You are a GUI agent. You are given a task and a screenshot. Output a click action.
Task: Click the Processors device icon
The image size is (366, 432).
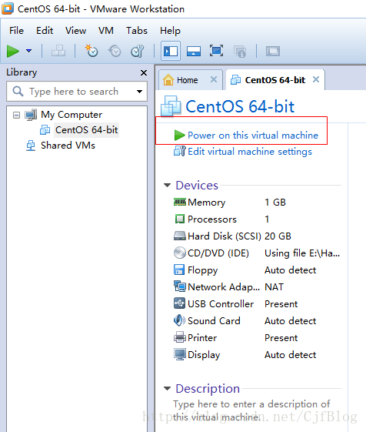(180, 219)
